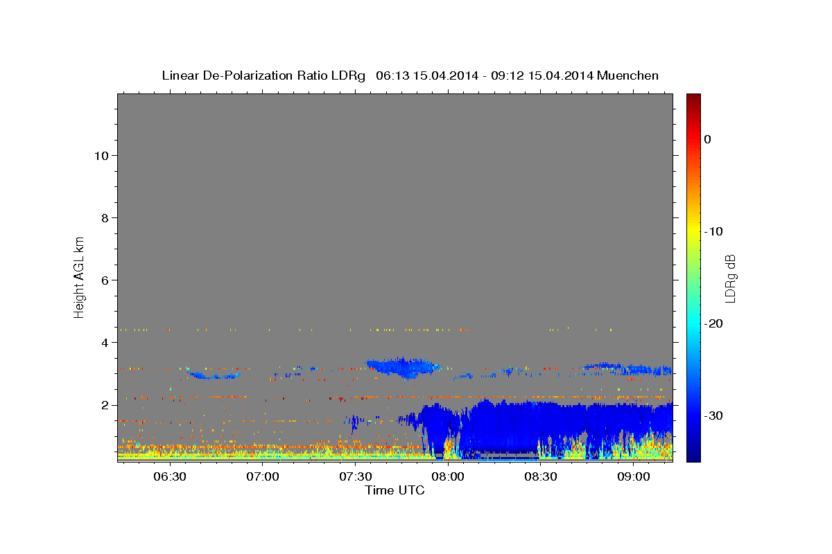Click the 10 km height tick label
832x554 pixels.
click(x=101, y=156)
